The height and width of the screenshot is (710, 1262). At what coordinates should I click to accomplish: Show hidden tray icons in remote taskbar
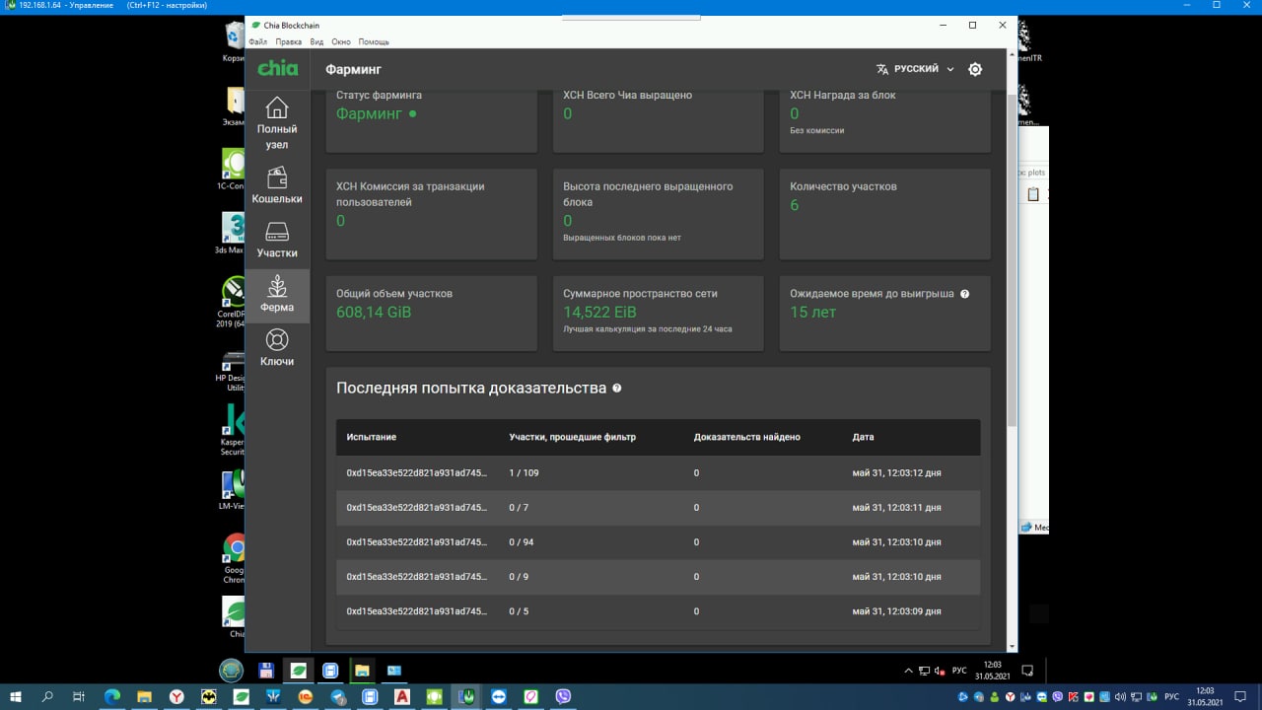(x=908, y=671)
